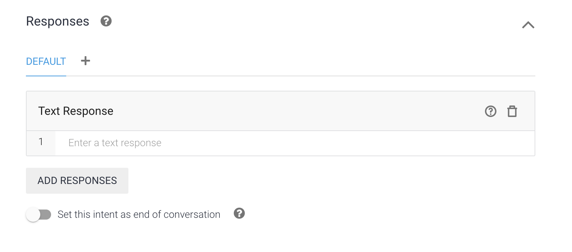Click the 'Set this intent as end of conversation' label
The height and width of the screenshot is (252, 572).
[x=139, y=215]
